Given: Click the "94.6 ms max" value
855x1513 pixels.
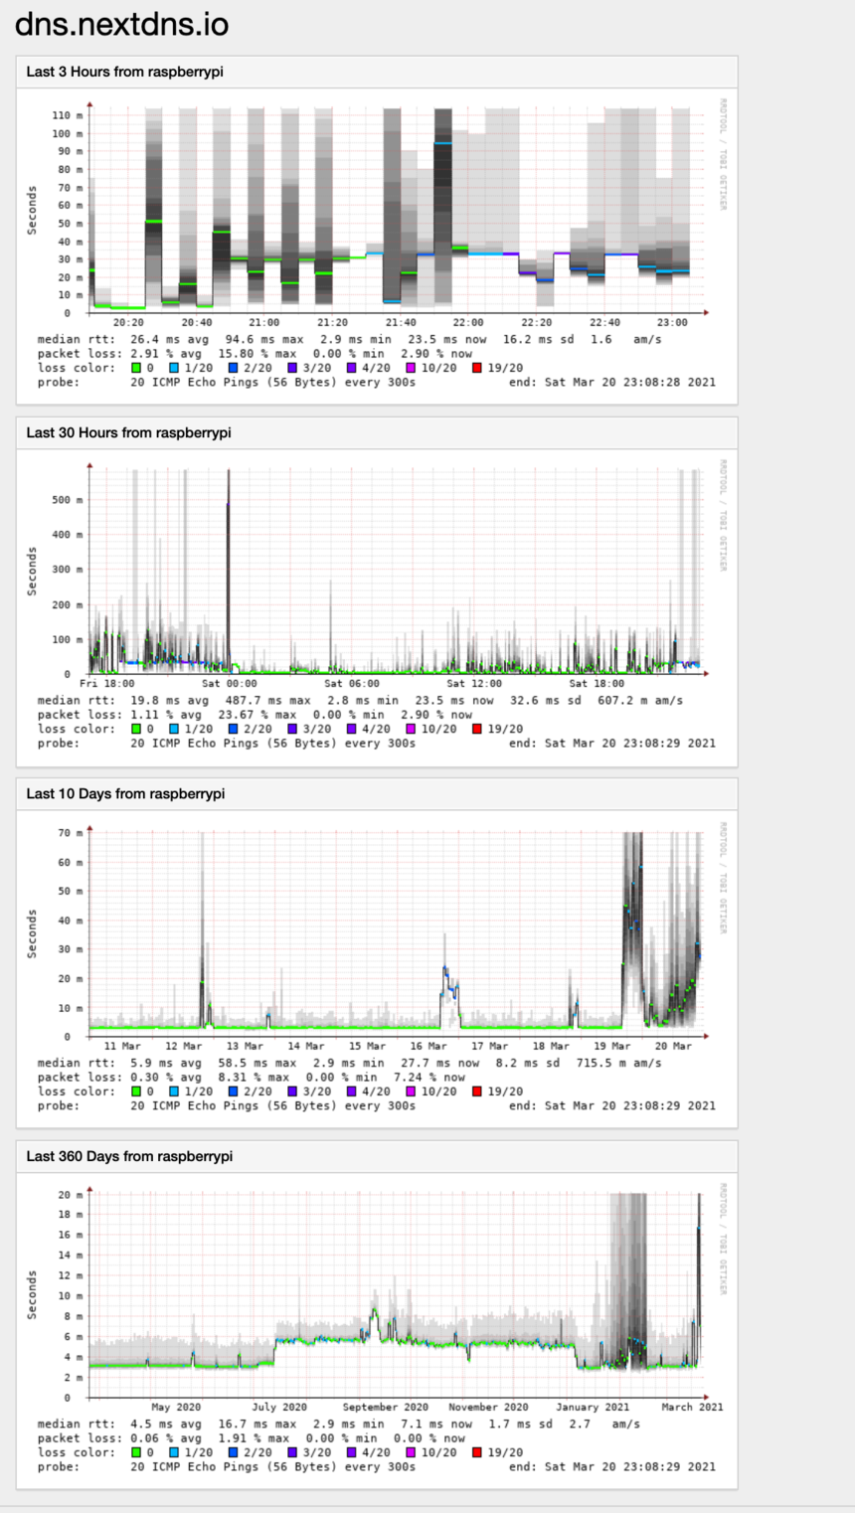Looking at the screenshot, I should click(264, 339).
